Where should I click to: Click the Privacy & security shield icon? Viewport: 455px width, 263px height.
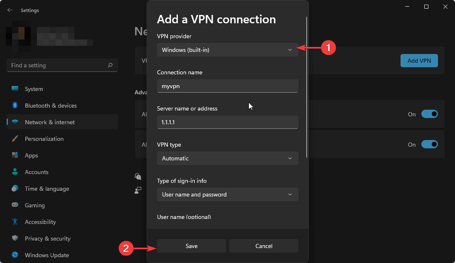pos(15,238)
